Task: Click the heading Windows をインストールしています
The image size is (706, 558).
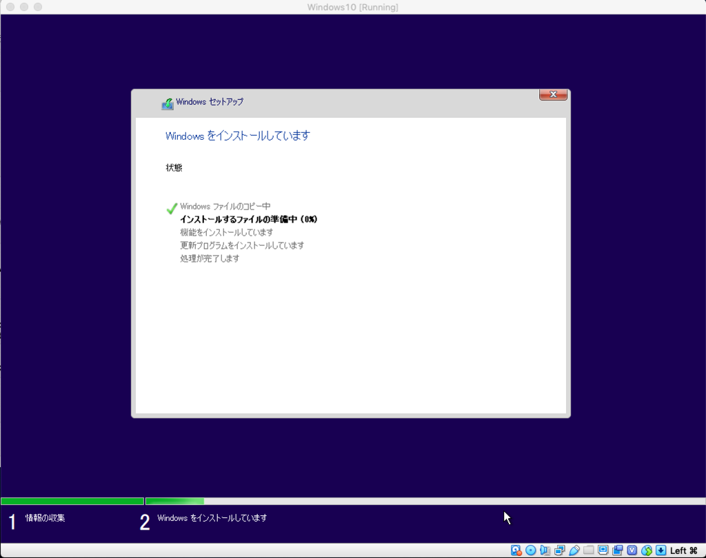Action: pyautogui.click(x=238, y=136)
